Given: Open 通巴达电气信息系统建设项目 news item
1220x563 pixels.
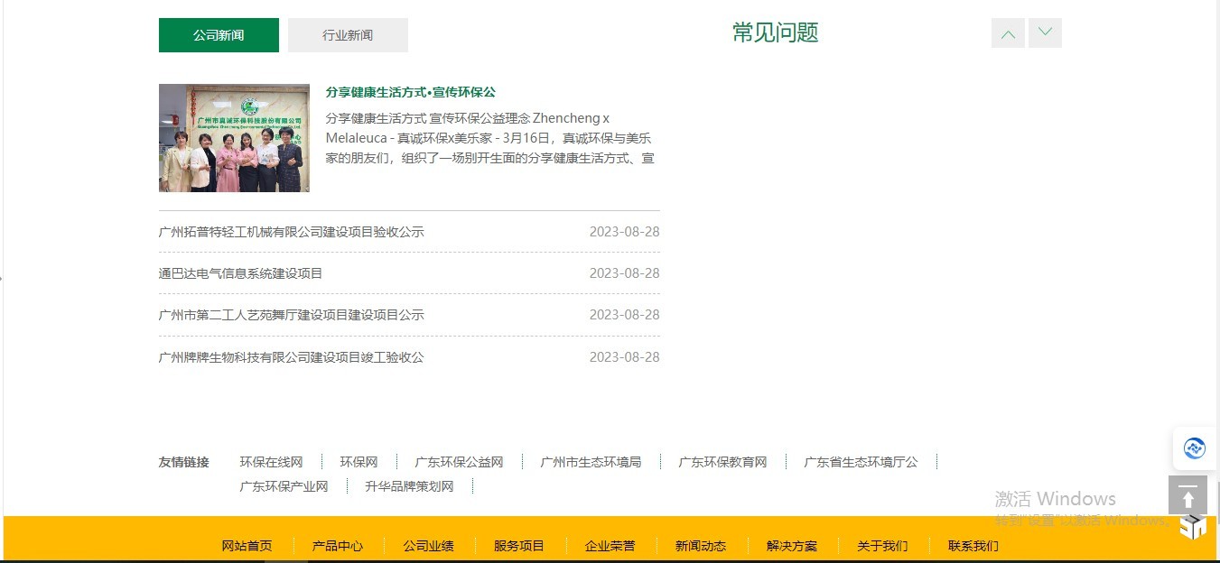Looking at the screenshot, I should [x=240, y=273].
